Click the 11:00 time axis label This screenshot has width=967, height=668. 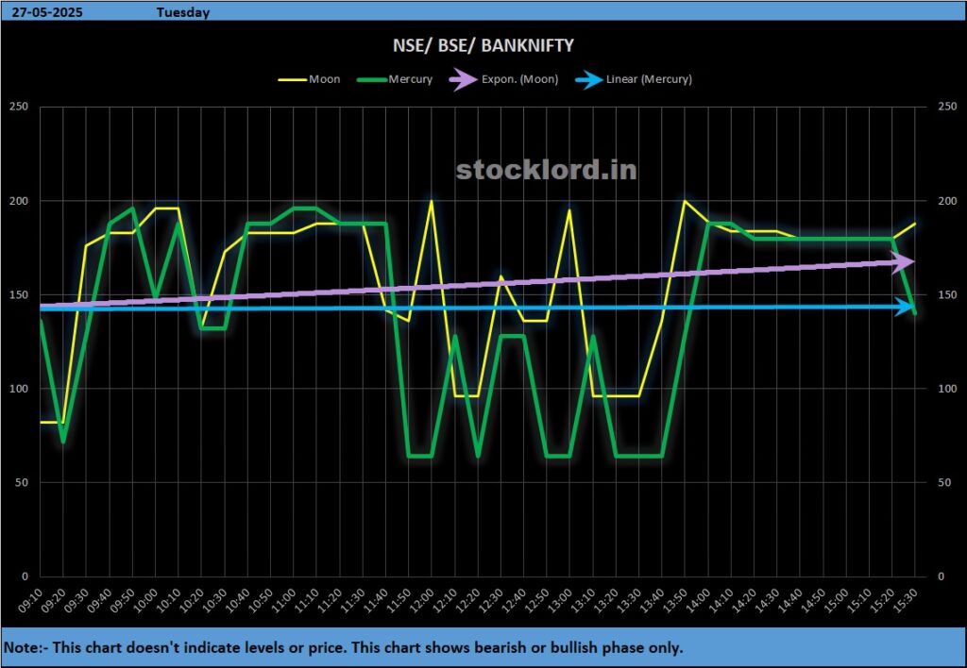point(283,600)
